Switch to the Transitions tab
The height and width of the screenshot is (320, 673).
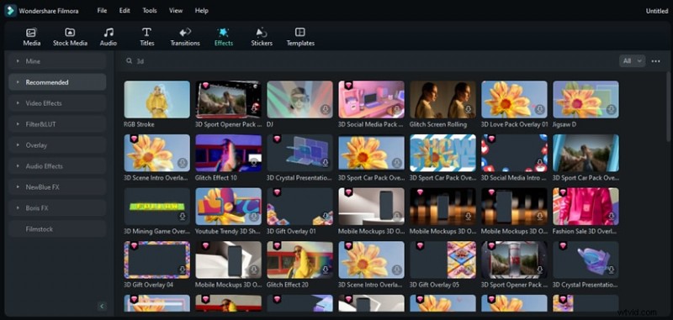pyautogui.click(x=185, y=37)
